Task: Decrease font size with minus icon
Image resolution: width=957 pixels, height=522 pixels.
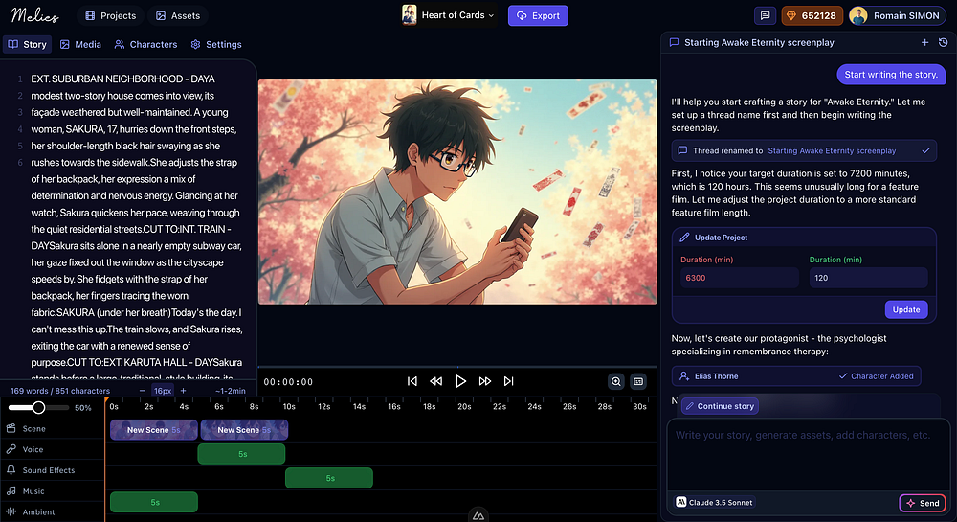Action: click(143, 391)
